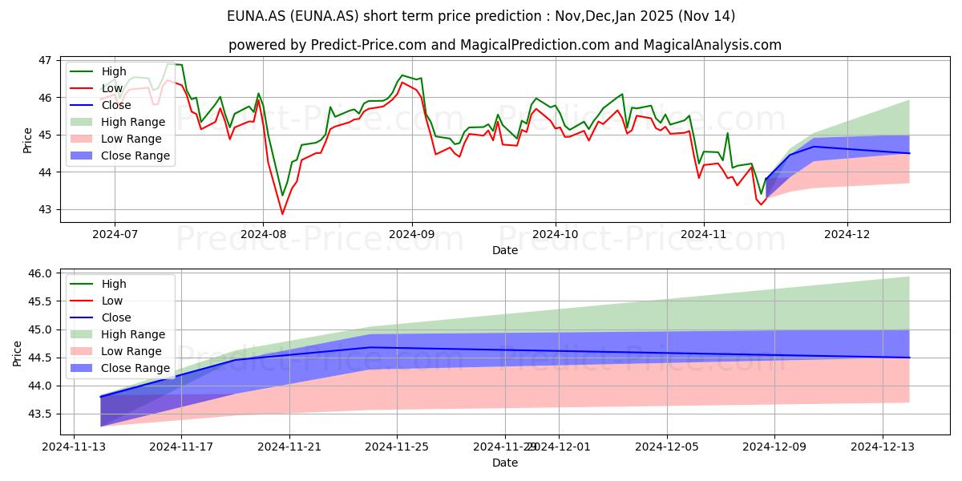This screenshot has height=481, width=962.
Task: Click Close label in bottom chart legend
Action: pyautogui.click(x=116, y=317)
